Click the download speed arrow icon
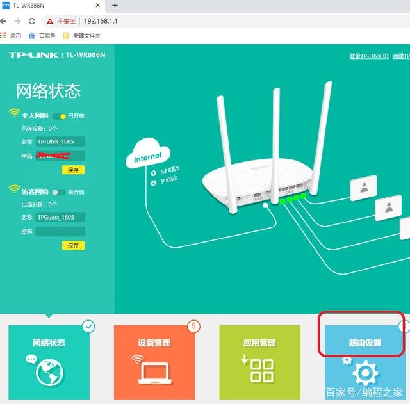 [154, 183]
